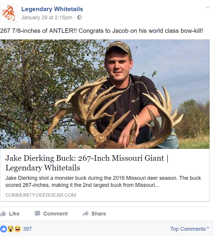Image resolution: width=214 pixels, height=236 pixels.
Task: Open the hunter with buck antlers photo
Action: tap(105, 94)
